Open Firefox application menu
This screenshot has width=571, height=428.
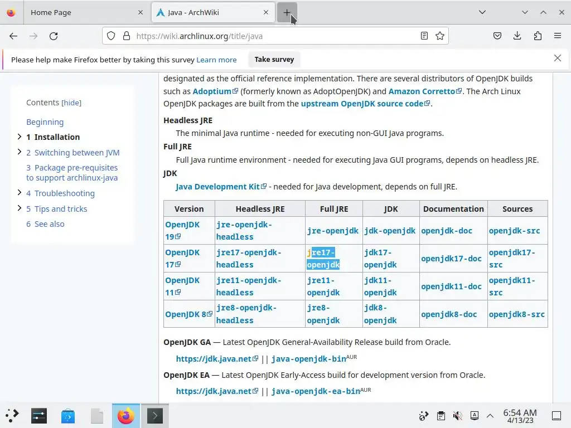coord(558,36)
